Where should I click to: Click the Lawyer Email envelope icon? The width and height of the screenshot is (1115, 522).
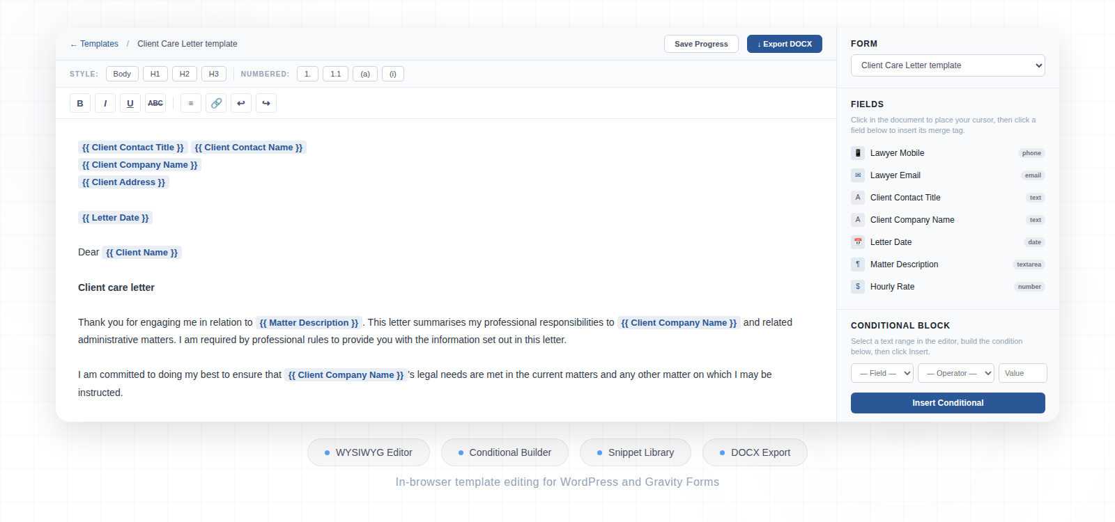click(x=858, y=175)
